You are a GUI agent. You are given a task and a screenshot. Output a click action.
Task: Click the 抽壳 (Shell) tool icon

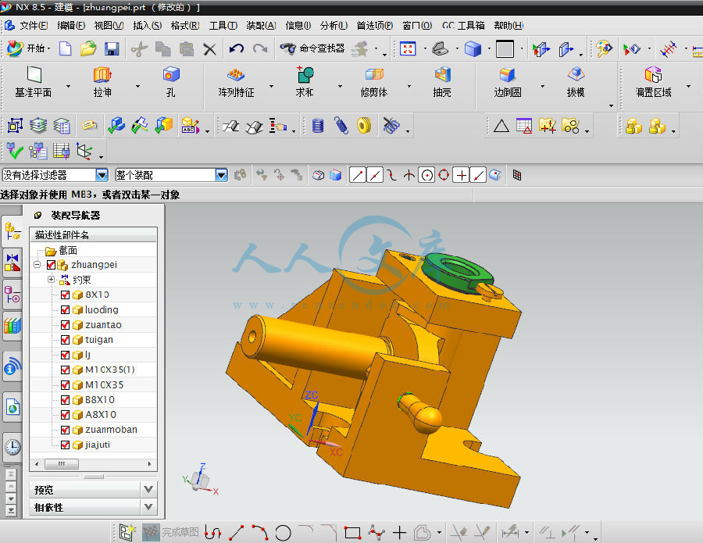(x=442, y=76)
